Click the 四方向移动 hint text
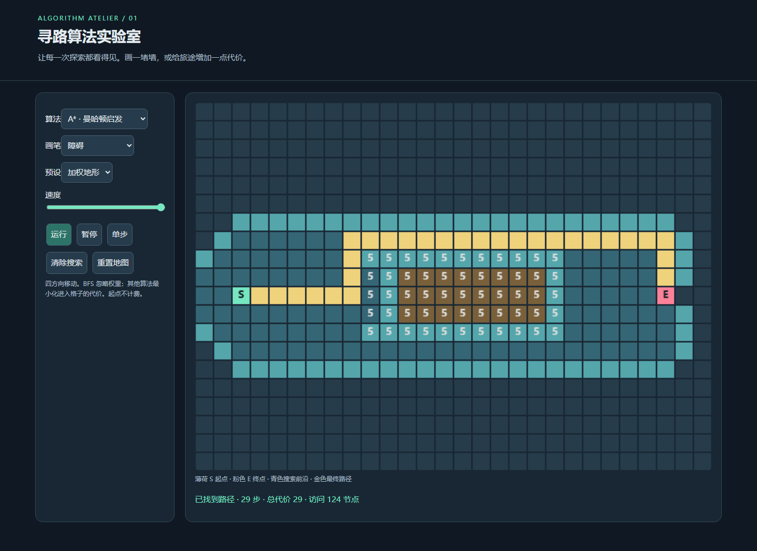 [102, 289]
